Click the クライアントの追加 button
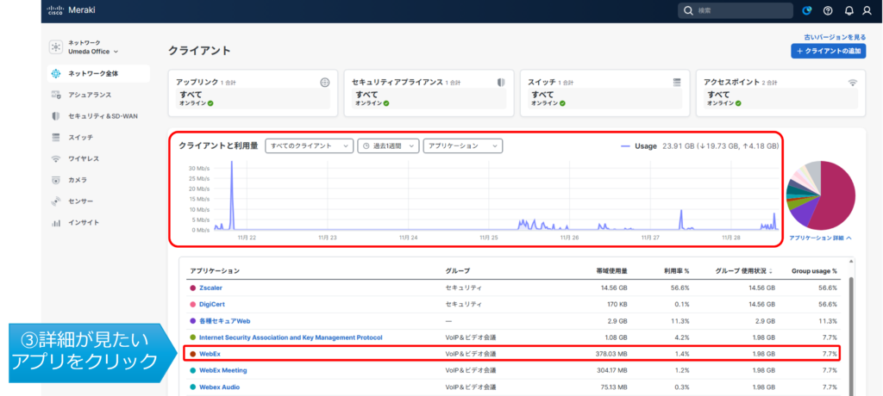Viewport: 883px width, 396px height. (828, 52)
